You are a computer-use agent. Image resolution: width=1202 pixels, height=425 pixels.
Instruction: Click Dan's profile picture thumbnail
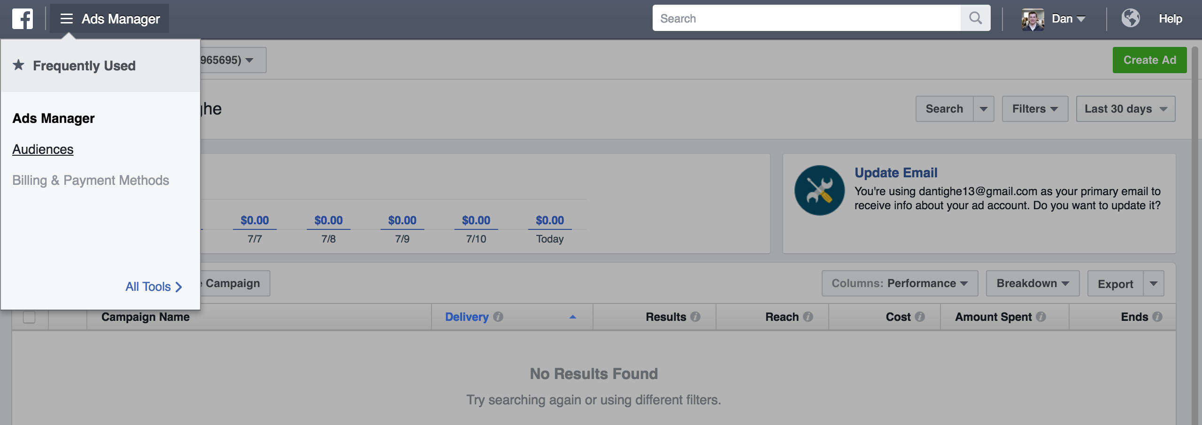tap(1032, 19)
